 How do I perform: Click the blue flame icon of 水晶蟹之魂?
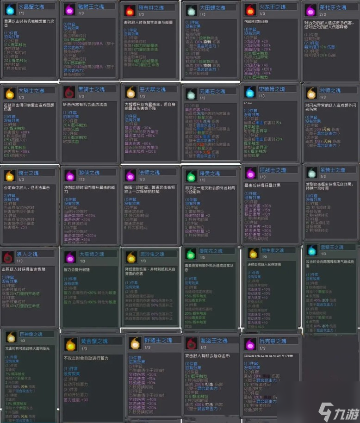click(10, 9)
